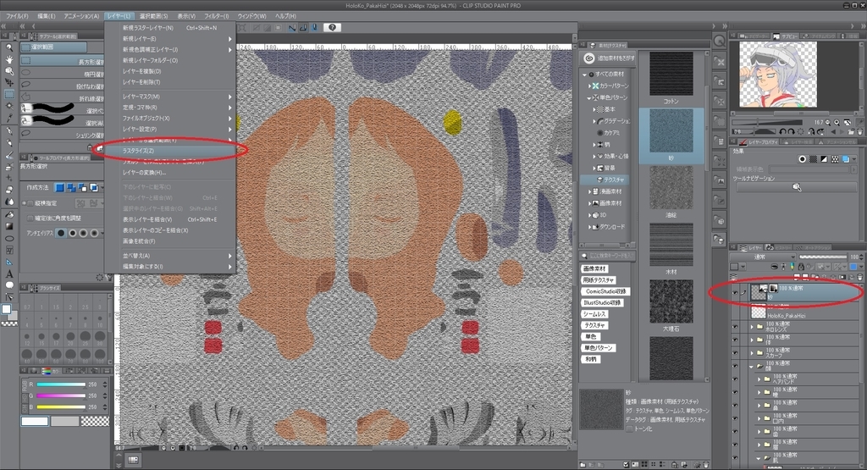Select the Hand move tool
This screenshot has width=867, height=470.
[8, 59]
